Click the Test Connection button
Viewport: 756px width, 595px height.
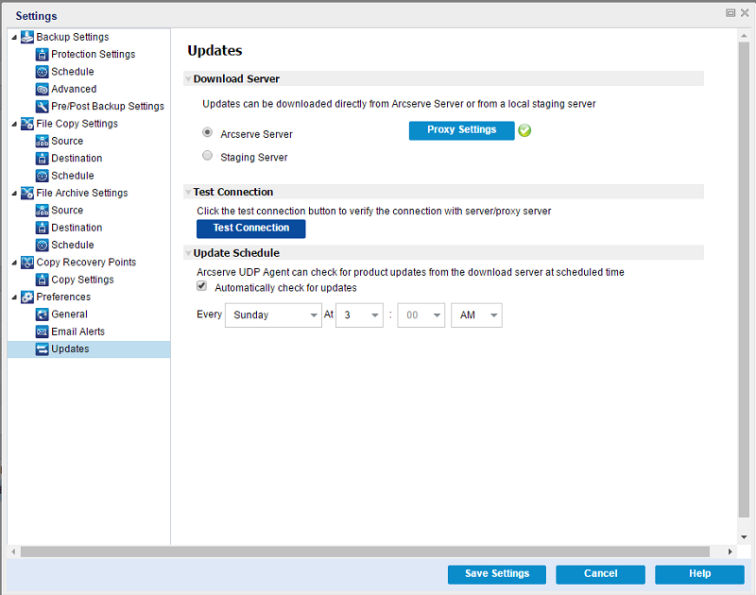[250, 229]
